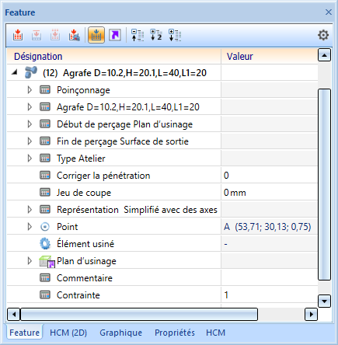Switch to the HCM (2D) tab
This screenshot has height=345, width=338.
68,333
